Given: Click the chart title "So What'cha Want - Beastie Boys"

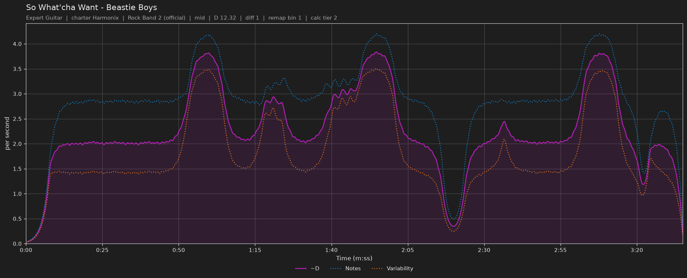Looking at the screenshot, I should (x=91, y=8).
